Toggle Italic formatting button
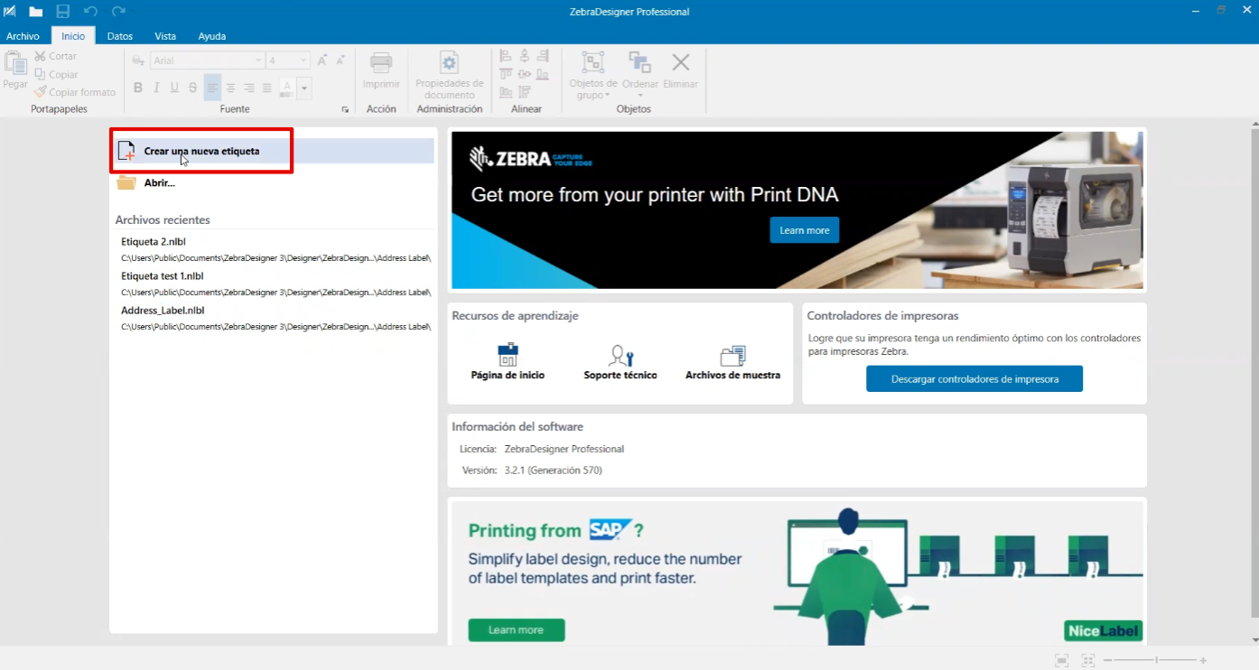1259x670 pixels. (156, 88)
